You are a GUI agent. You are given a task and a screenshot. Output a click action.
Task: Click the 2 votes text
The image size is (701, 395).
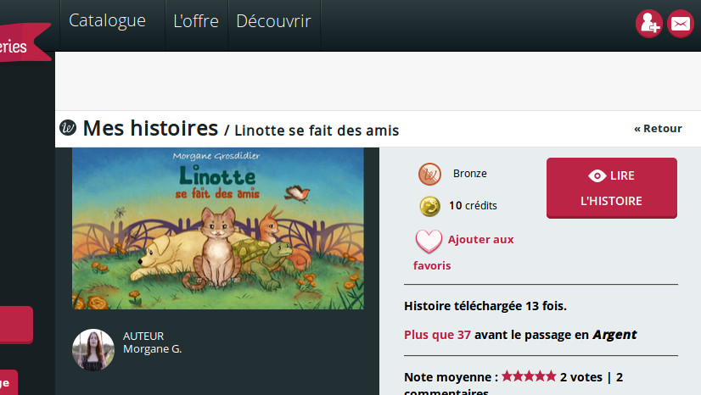click(581, 376)
